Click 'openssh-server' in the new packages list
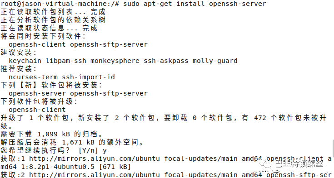This screenshot has width=334, height=178. [x=37, y=93]
